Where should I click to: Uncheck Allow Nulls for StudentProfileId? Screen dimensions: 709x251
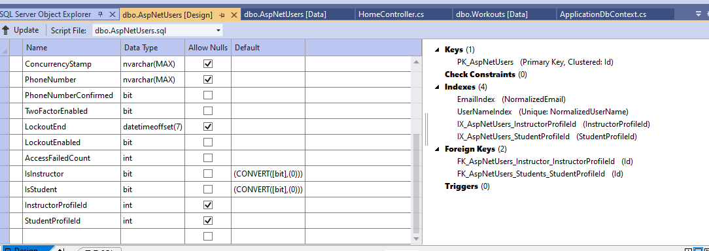coord(208,221)
